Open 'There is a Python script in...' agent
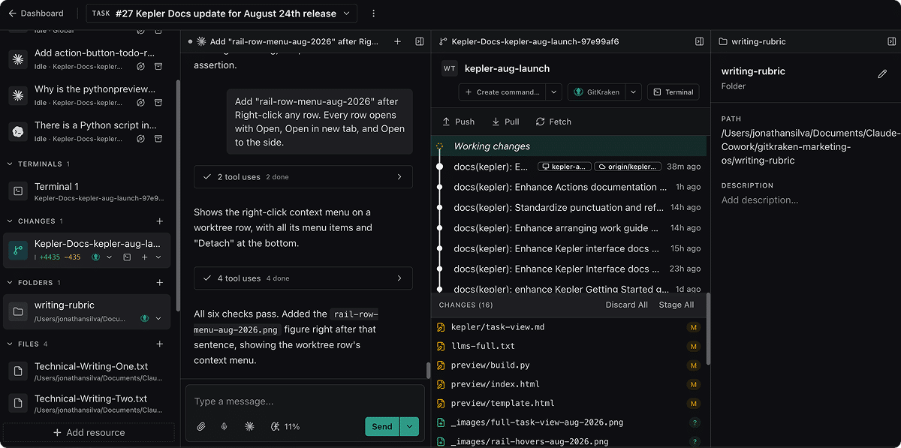Viewport: 901px width, 448px height. [x=87, y=131]
